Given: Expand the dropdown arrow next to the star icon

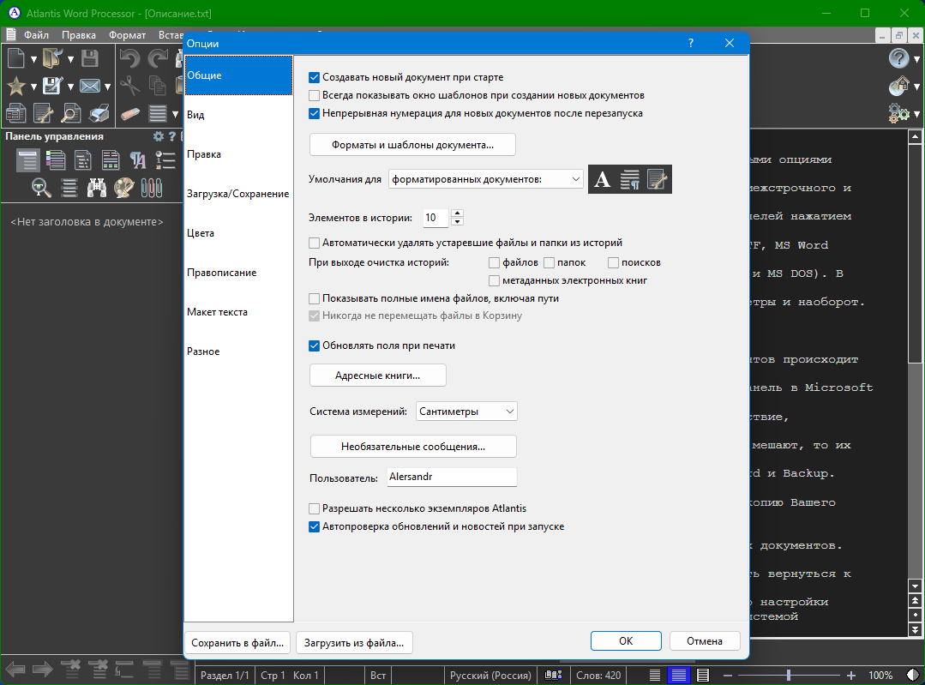Looking at the screenshot, I should click(x=33, y=87).
